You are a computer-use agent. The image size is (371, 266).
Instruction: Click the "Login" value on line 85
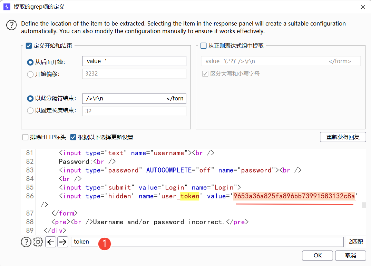click(175, 187)
